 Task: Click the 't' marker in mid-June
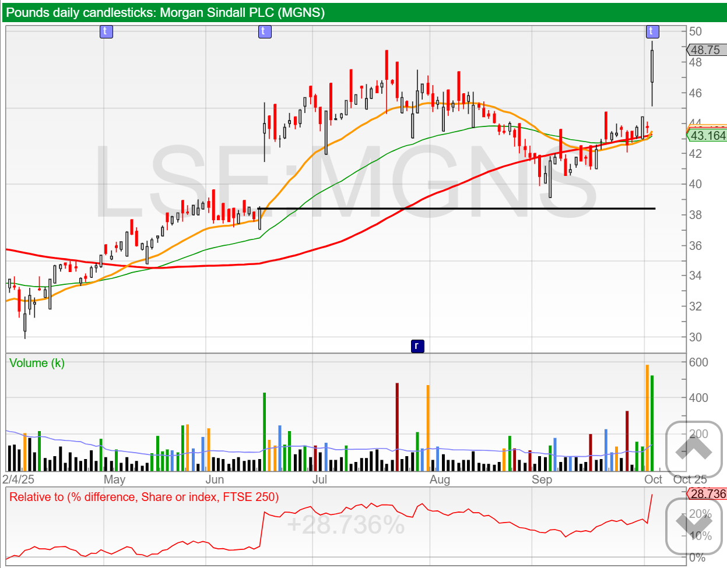pyautogui.click(x=264, y=31)
